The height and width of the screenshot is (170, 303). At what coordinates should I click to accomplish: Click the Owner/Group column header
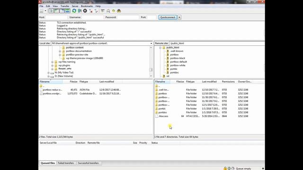245,82
